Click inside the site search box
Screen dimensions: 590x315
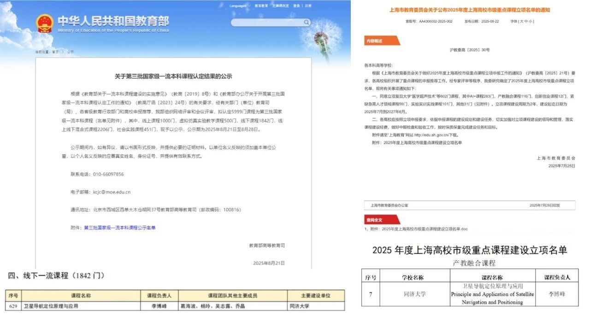pyautogui.click(x=267, y=22)
